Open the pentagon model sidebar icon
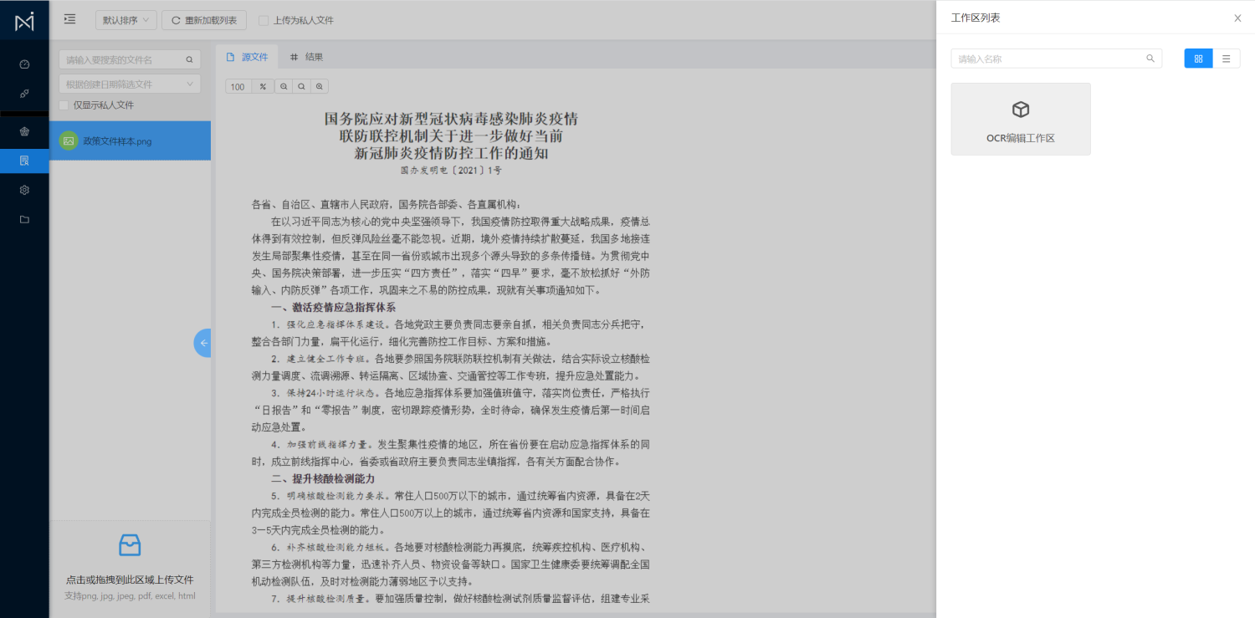 [24, 131]
